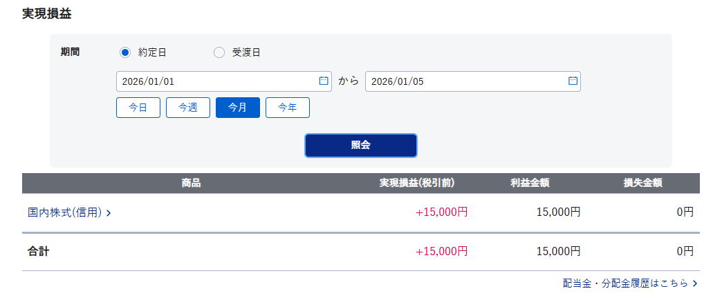Screen dimensions: 713x300
Task: Expand the 国内株式(信用) row
Action: [65, 213]
